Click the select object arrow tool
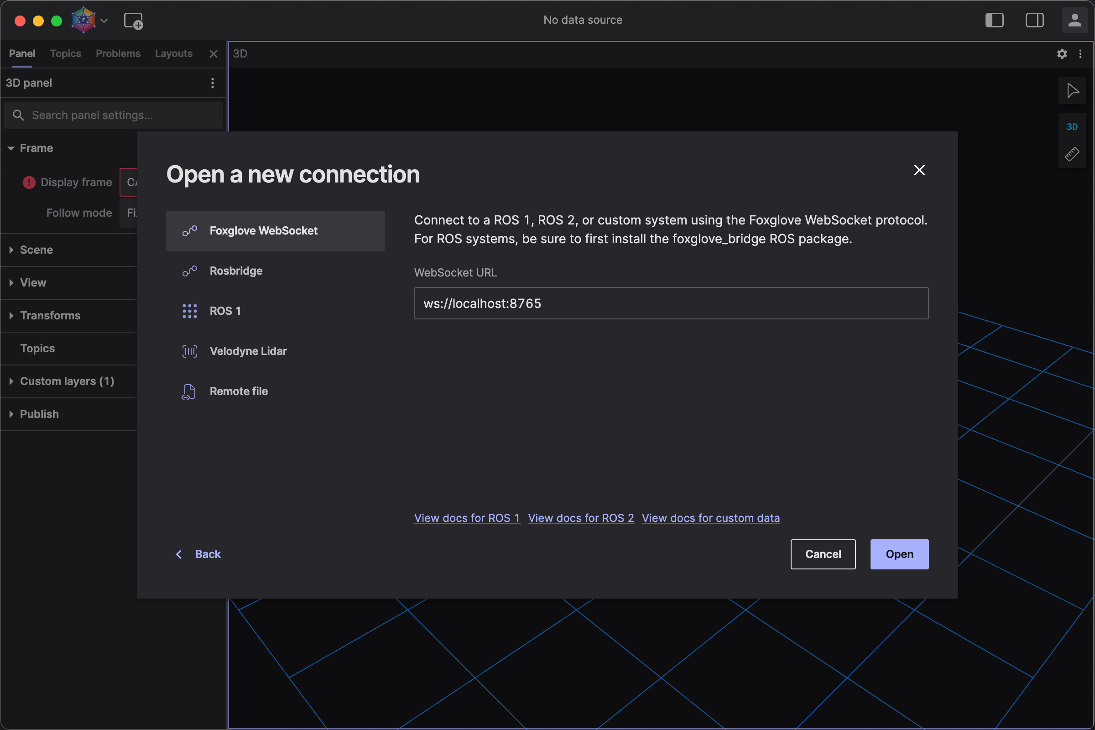 1073,90
